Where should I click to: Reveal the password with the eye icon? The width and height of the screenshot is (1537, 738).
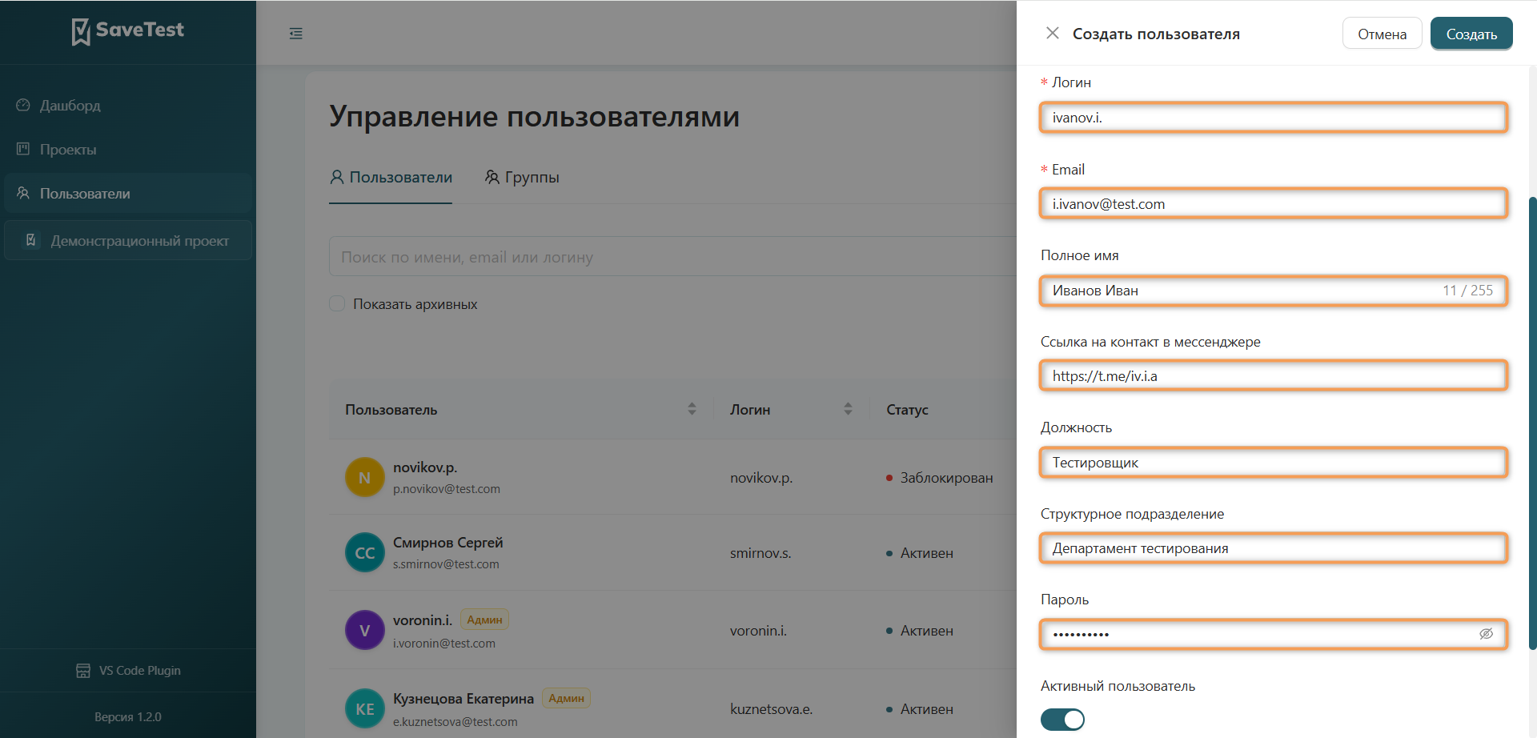pyautogui.click(x=1487, y=634)
